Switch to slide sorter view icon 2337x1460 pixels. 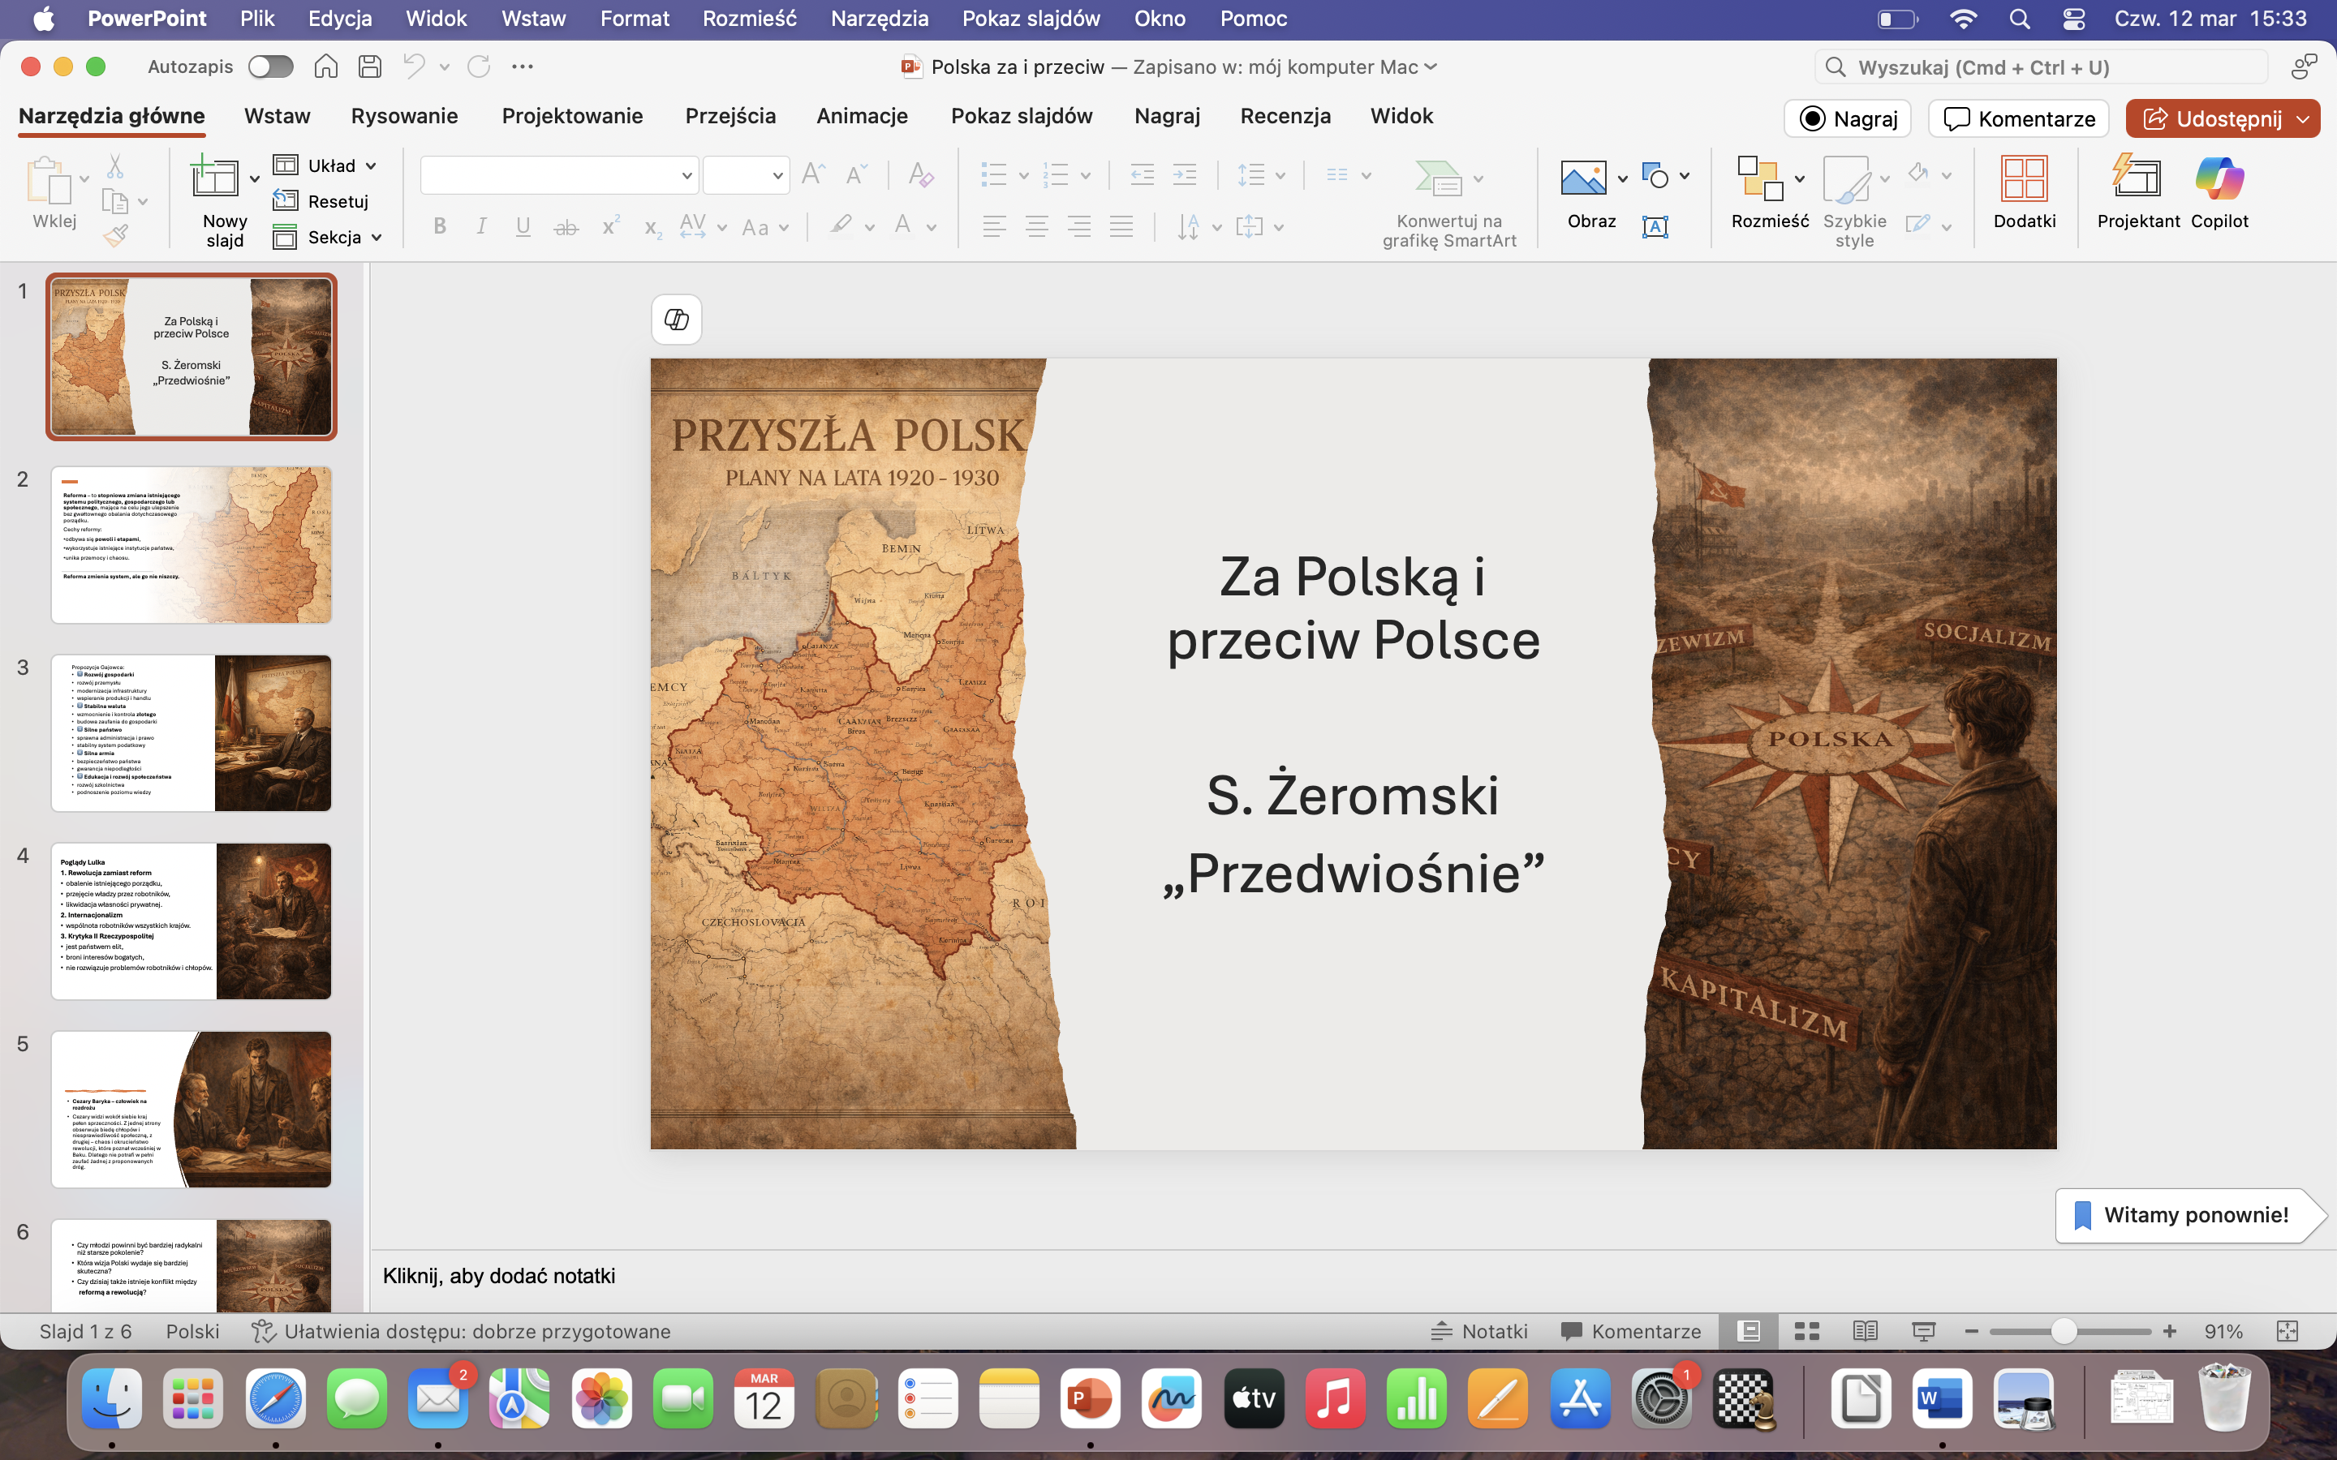(1805, 1332)
